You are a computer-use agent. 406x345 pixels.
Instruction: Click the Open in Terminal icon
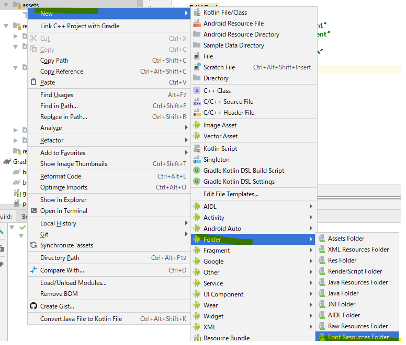tap(33, 211)
